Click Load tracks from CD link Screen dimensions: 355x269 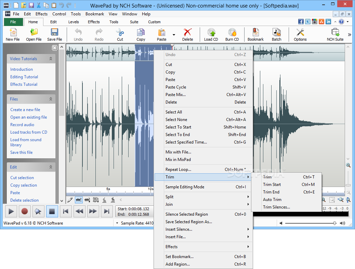[x=29, y=132]
